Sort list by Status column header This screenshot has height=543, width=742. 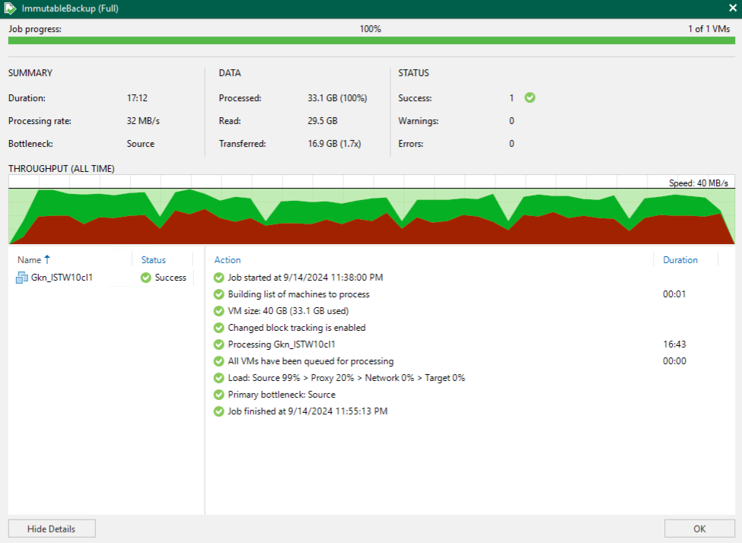click(x=153, y=260)
